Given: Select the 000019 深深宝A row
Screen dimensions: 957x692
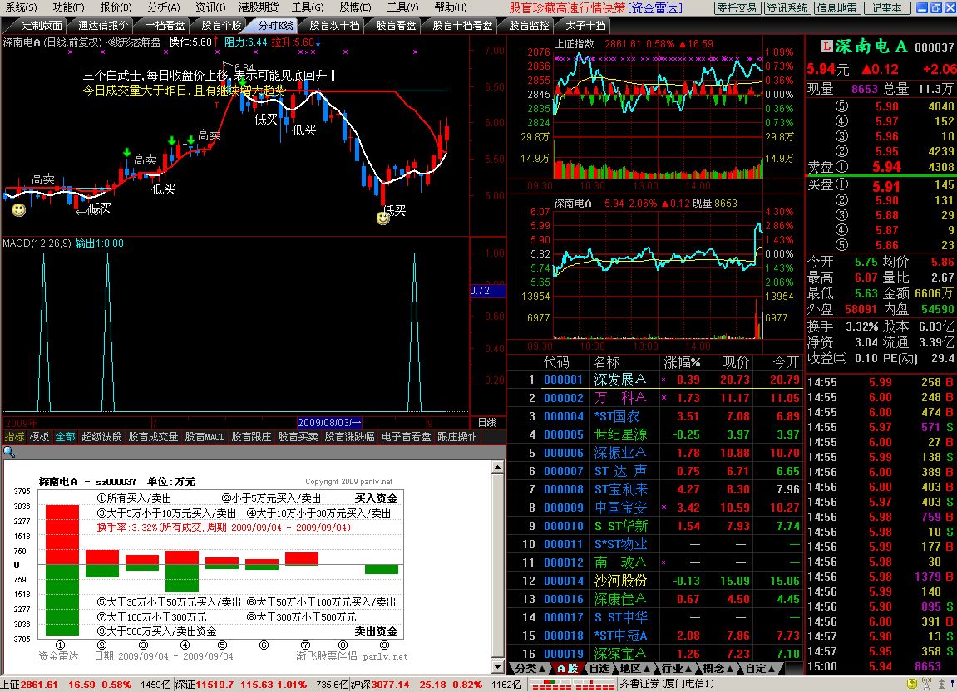Looking at the screenshot, I should pos(655,654).
